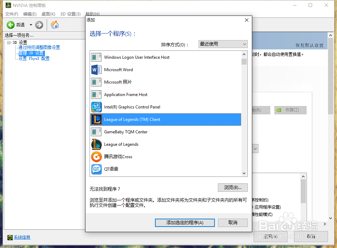Click the program list scrollbar thumb
The height and width of the screenshot is (248, 337).
(x=244, y=61)
